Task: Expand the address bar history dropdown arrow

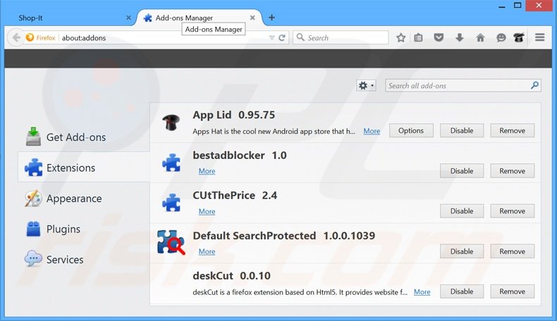Action: pyautogui.click(x=271, y=38)
